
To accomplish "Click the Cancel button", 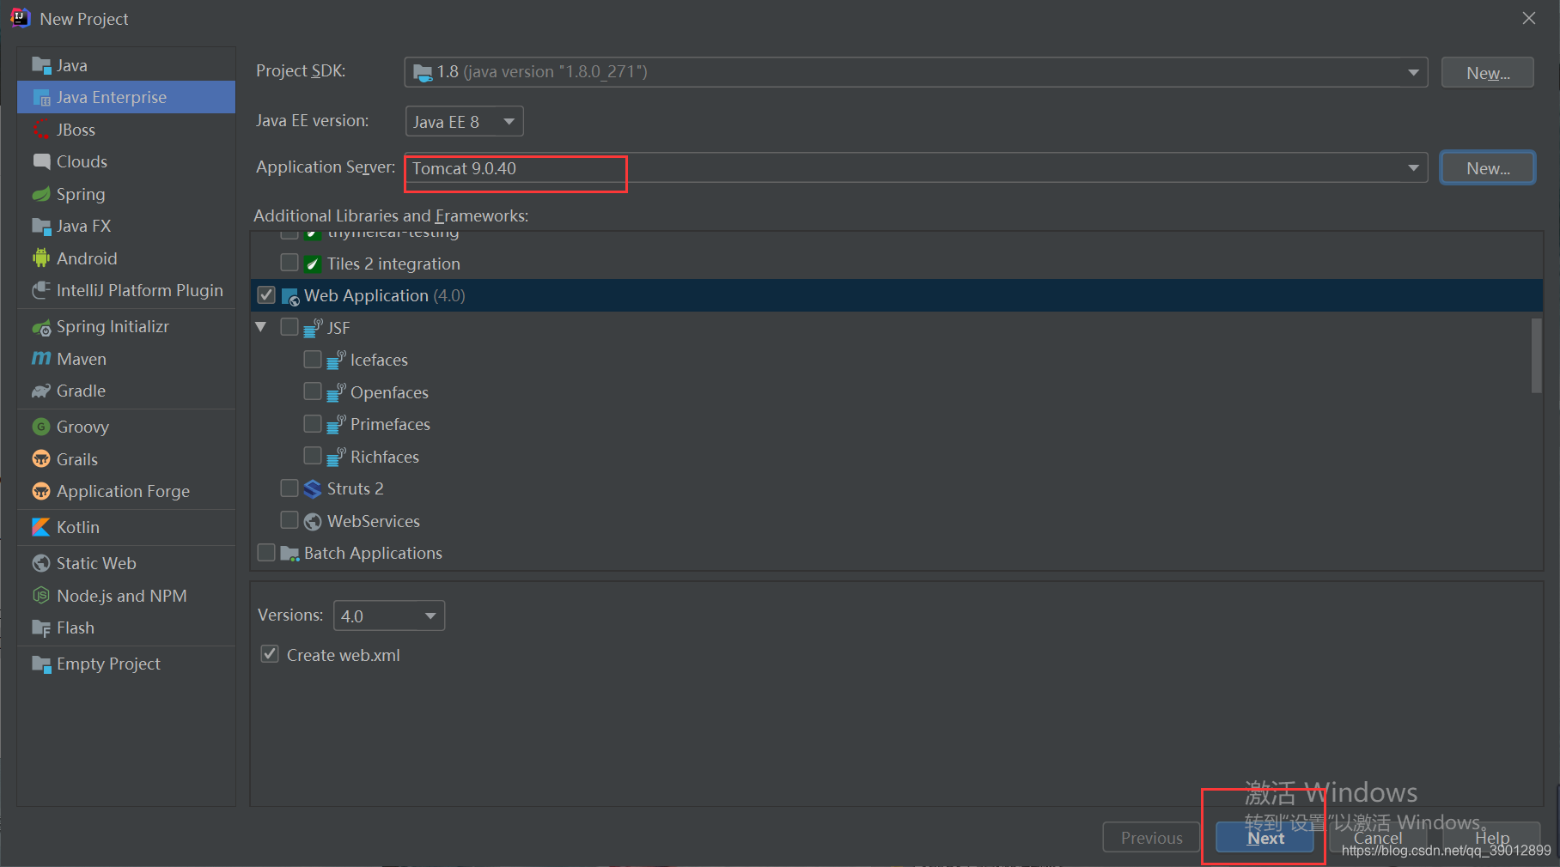I will pyautogui.click(x=1378, y=838).
